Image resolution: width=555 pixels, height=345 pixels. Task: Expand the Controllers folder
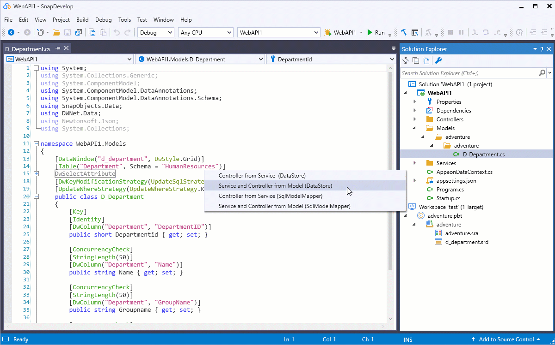415,119
